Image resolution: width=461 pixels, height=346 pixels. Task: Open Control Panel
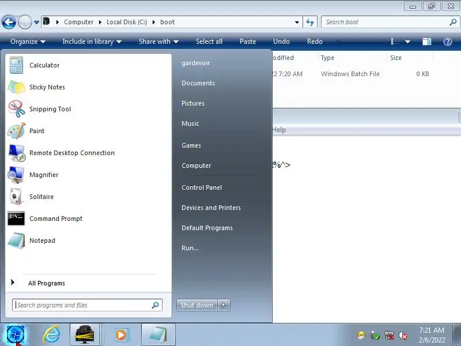coord(202,187)
